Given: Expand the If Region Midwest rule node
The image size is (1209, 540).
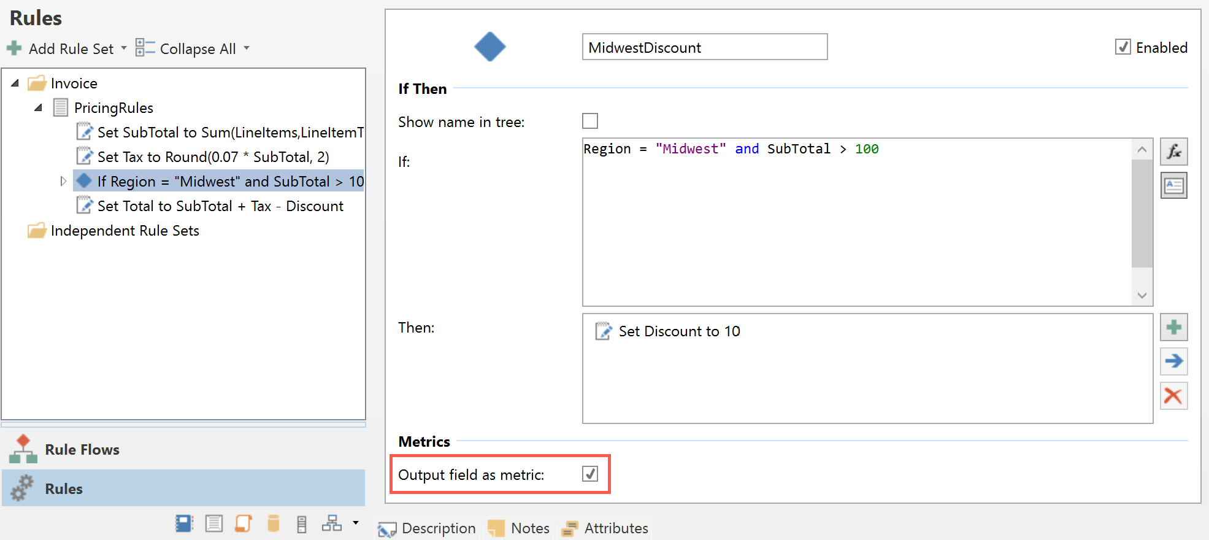Looking at the screenshot, I should [63, 182].
